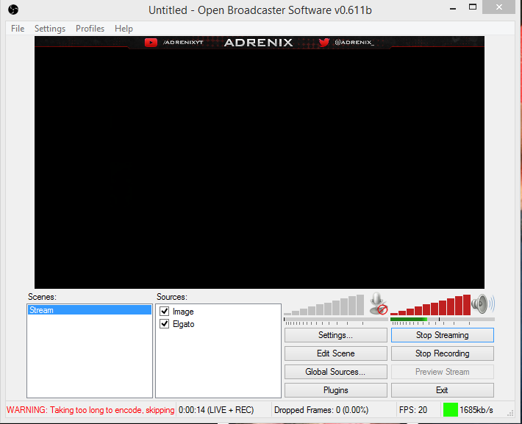Click the @ADRENIX_ handle in overlay

[x=354, y=43]
